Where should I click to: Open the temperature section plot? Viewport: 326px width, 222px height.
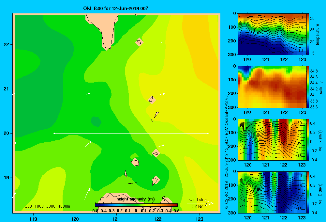tap(272, 34)
